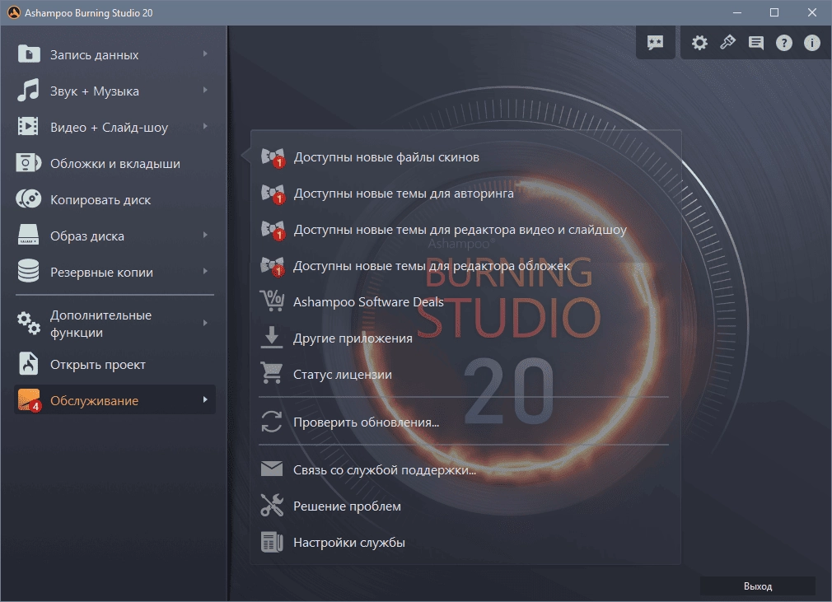Choose Решение проблем
Viewport: 832px width, 602px height.
(x=347, y=506)
